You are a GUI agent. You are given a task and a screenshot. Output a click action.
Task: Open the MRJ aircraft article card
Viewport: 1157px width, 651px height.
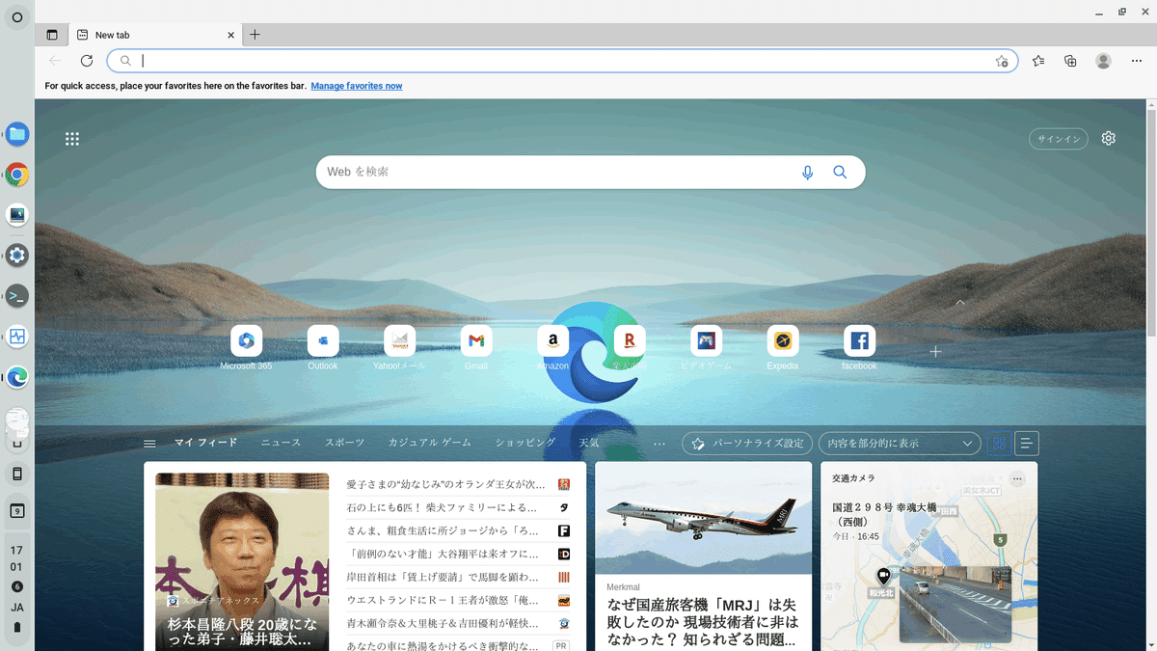pyautogui.click(x=704, y=556)
